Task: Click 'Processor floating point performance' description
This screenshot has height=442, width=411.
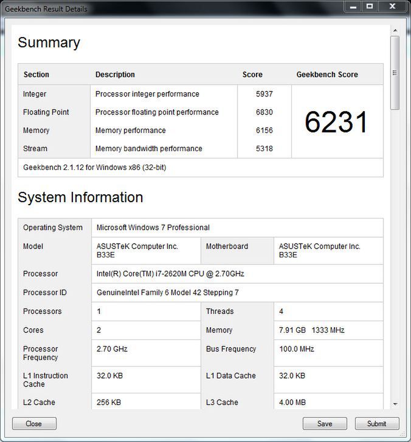Action: coord(157,112)
